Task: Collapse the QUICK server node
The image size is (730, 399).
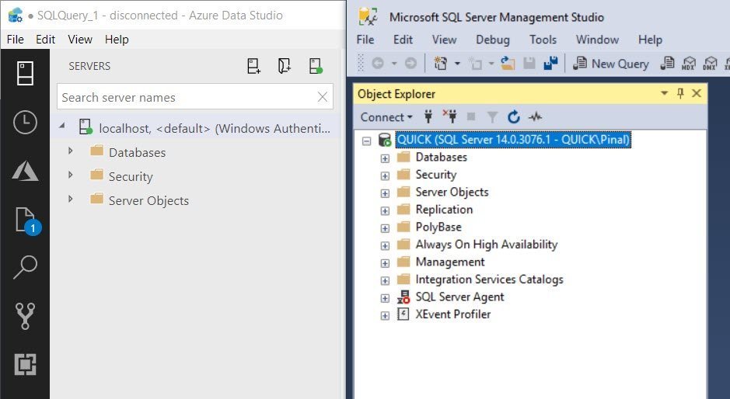Action: tap(367, 141)
